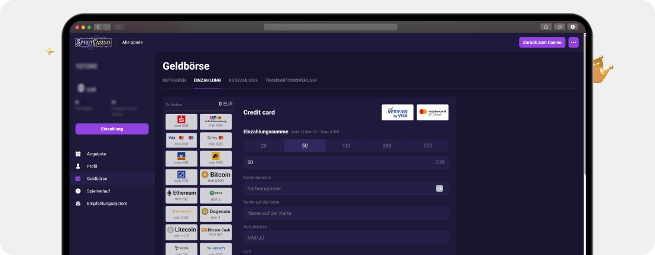This screenshot has height=255, width=655.
Task: Click the Zurück zum Casino button
Action: pos(542,42)
